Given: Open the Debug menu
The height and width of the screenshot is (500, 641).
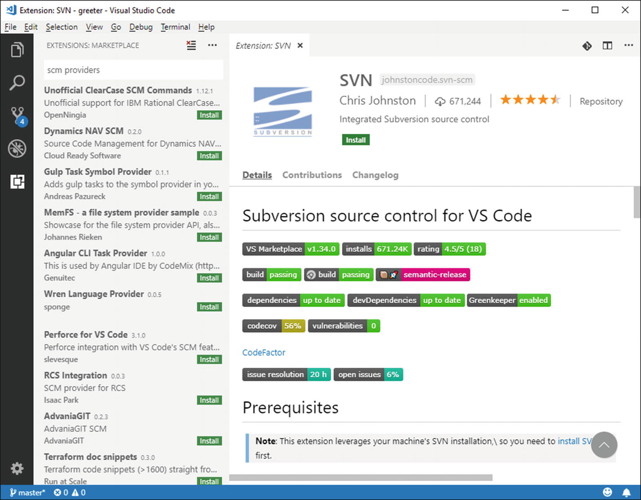Looking at the screenshot, I should (x=141, y=27).
